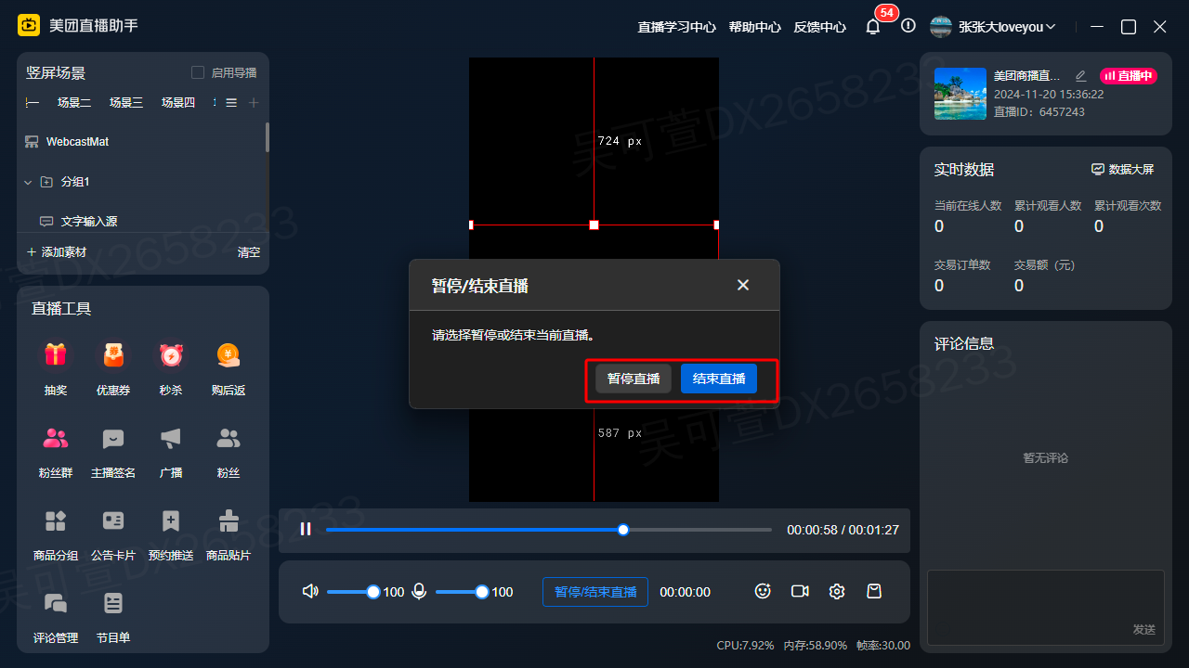The width and height of the screenshot is (1189, 668).
Task: Open the notification bell icon
Action: click(872, 27)
